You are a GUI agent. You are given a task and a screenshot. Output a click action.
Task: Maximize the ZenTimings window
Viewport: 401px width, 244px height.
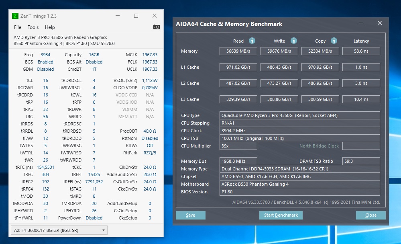tap(136, 16)
